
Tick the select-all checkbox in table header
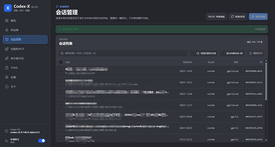point(61,62)
